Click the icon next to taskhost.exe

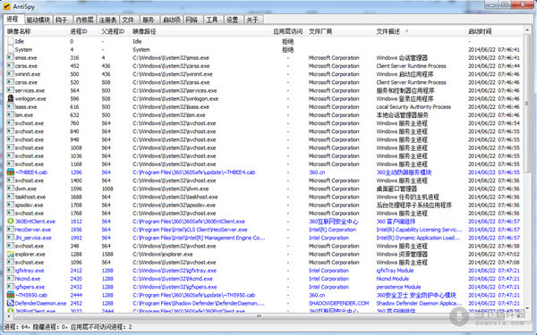tap(11, 197)
